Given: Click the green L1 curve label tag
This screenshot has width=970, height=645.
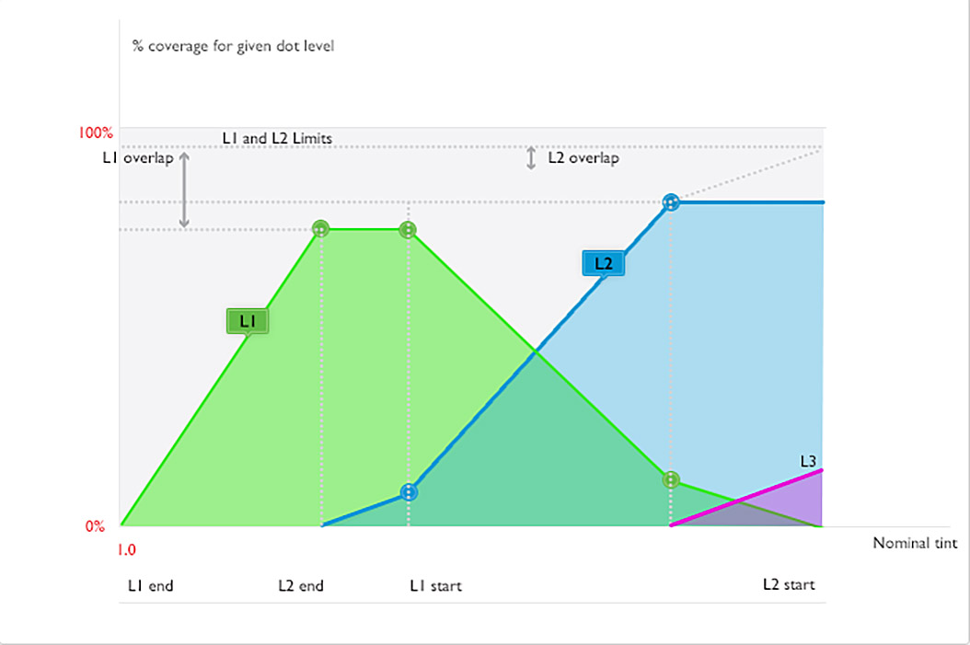Looking at the screenshot, I should (x=247, y=320).
